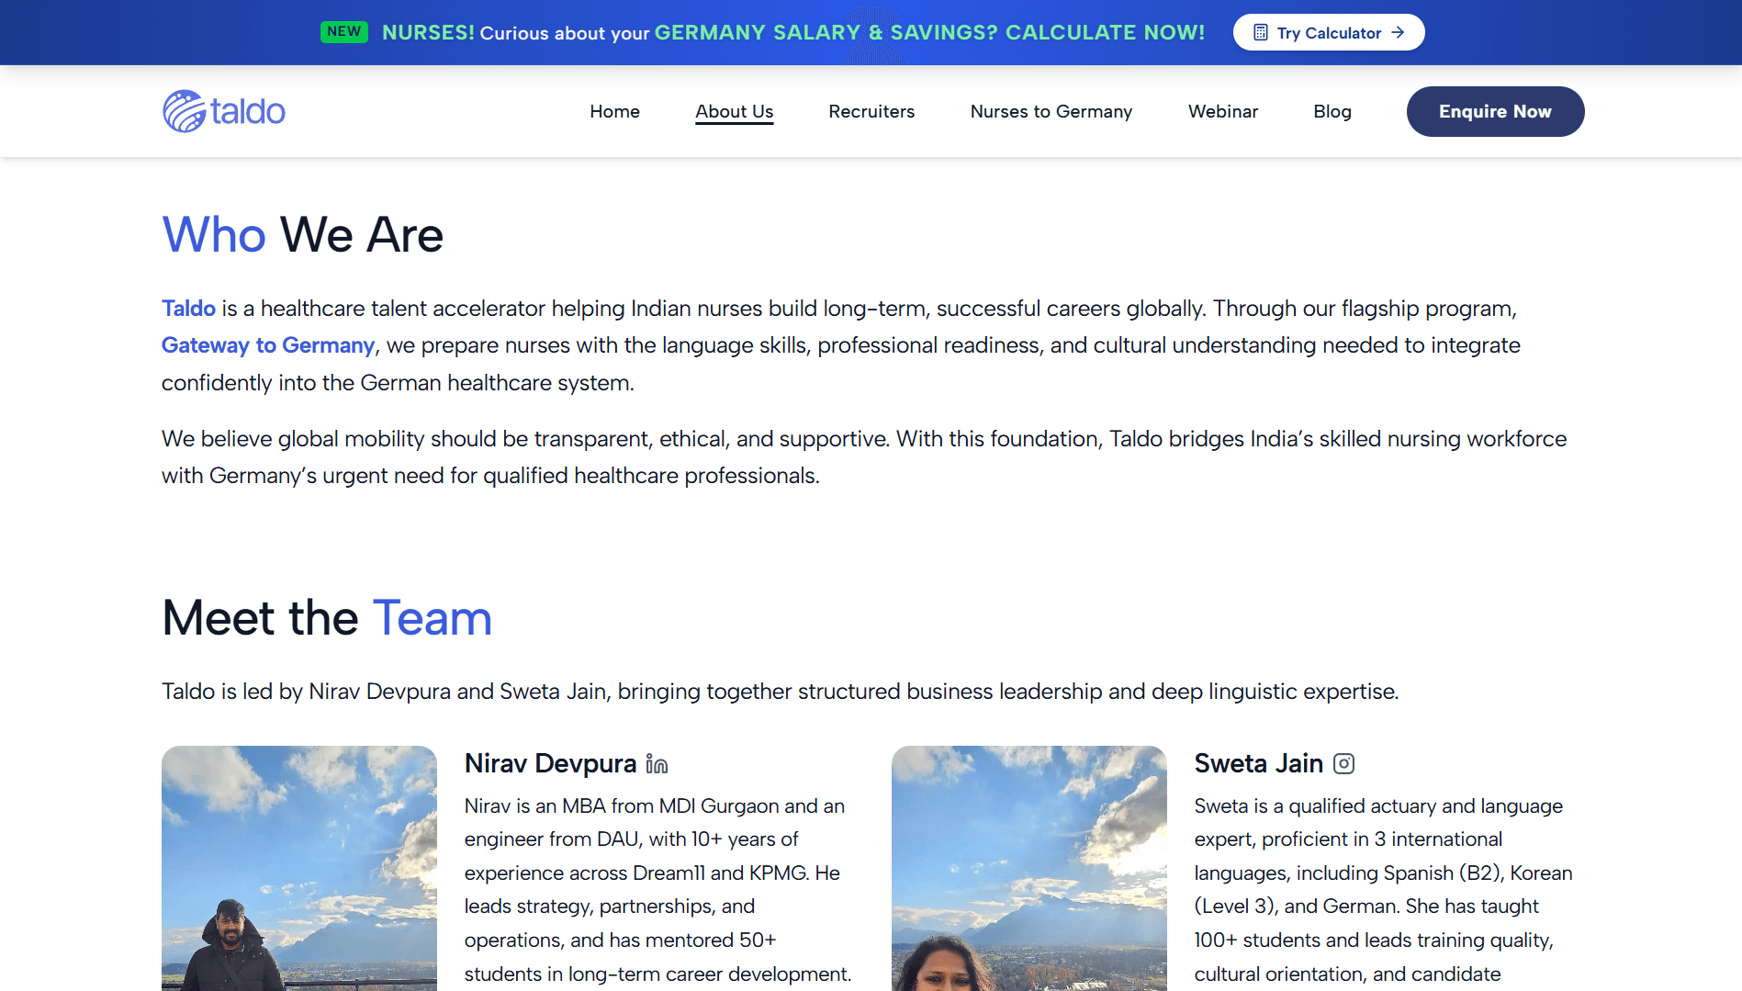Click Sweta's bio starting 'Sweta is a qualified actuary'
1742x991 pixels.
1384,890
